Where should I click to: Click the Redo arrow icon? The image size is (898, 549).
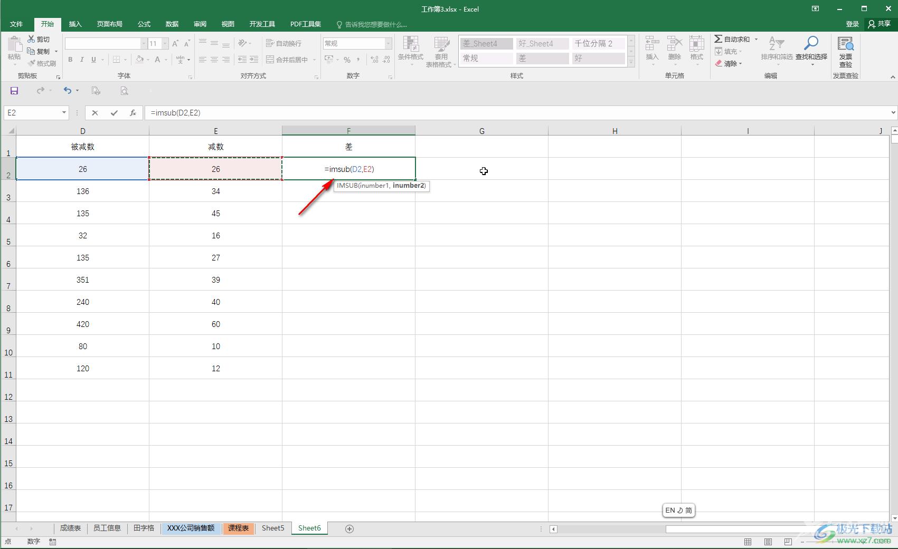point(41,91)
